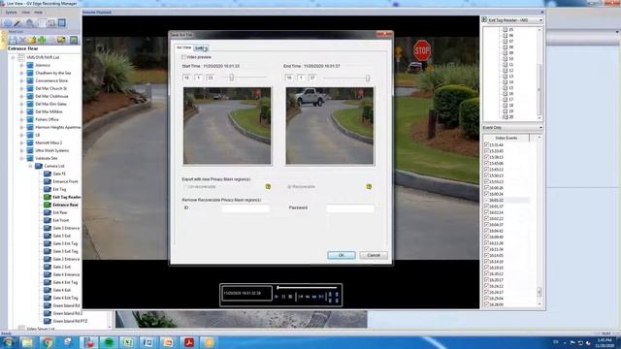Click the OK button in the Save AVI dialog
621x349 pixels.
tap(342, 255)
